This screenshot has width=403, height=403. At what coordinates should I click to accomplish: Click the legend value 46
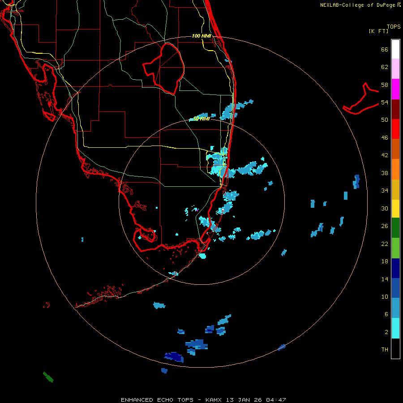pyautogui.click(x=385, y=138)
